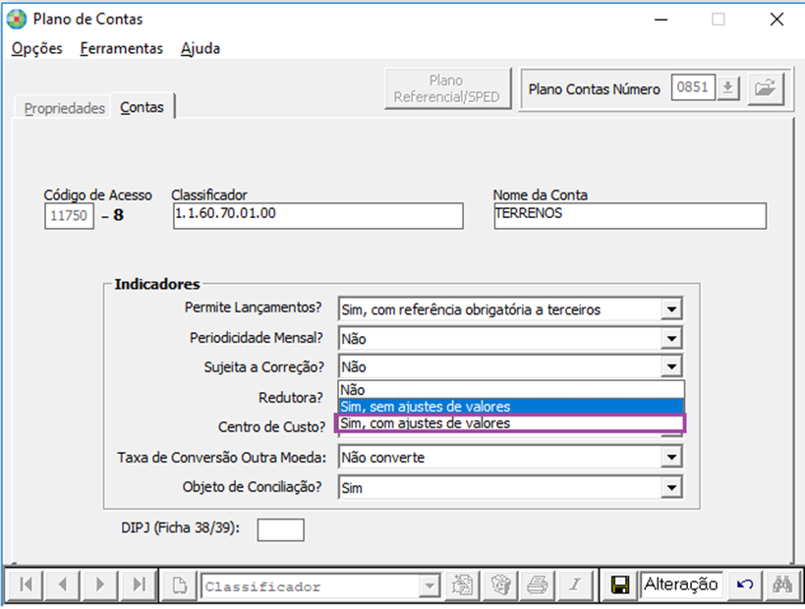This screenshot has width=805, height=609.
Task: Save with the floppy disk icon
Action: (x=619, y=584)
